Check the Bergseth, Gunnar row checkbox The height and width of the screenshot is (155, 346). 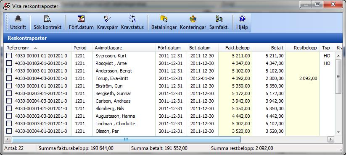(9, 93)
